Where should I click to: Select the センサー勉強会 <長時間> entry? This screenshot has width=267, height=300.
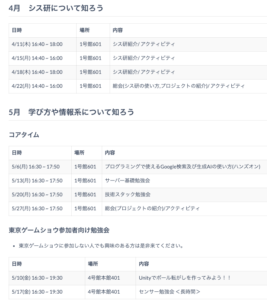tap(169, 292)
